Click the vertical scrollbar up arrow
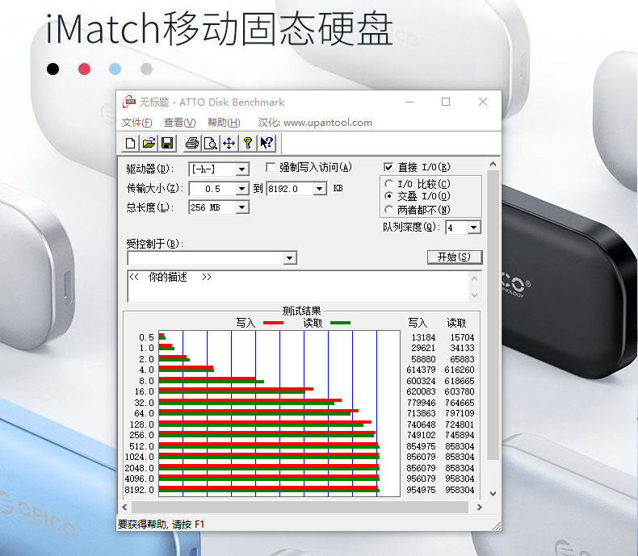The width and height of the screenshot is (638, 556). coord(493,164)
